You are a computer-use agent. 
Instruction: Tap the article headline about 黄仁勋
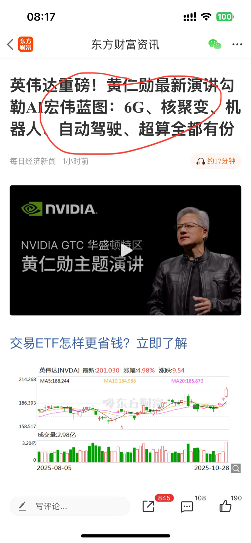pos(125,107)
